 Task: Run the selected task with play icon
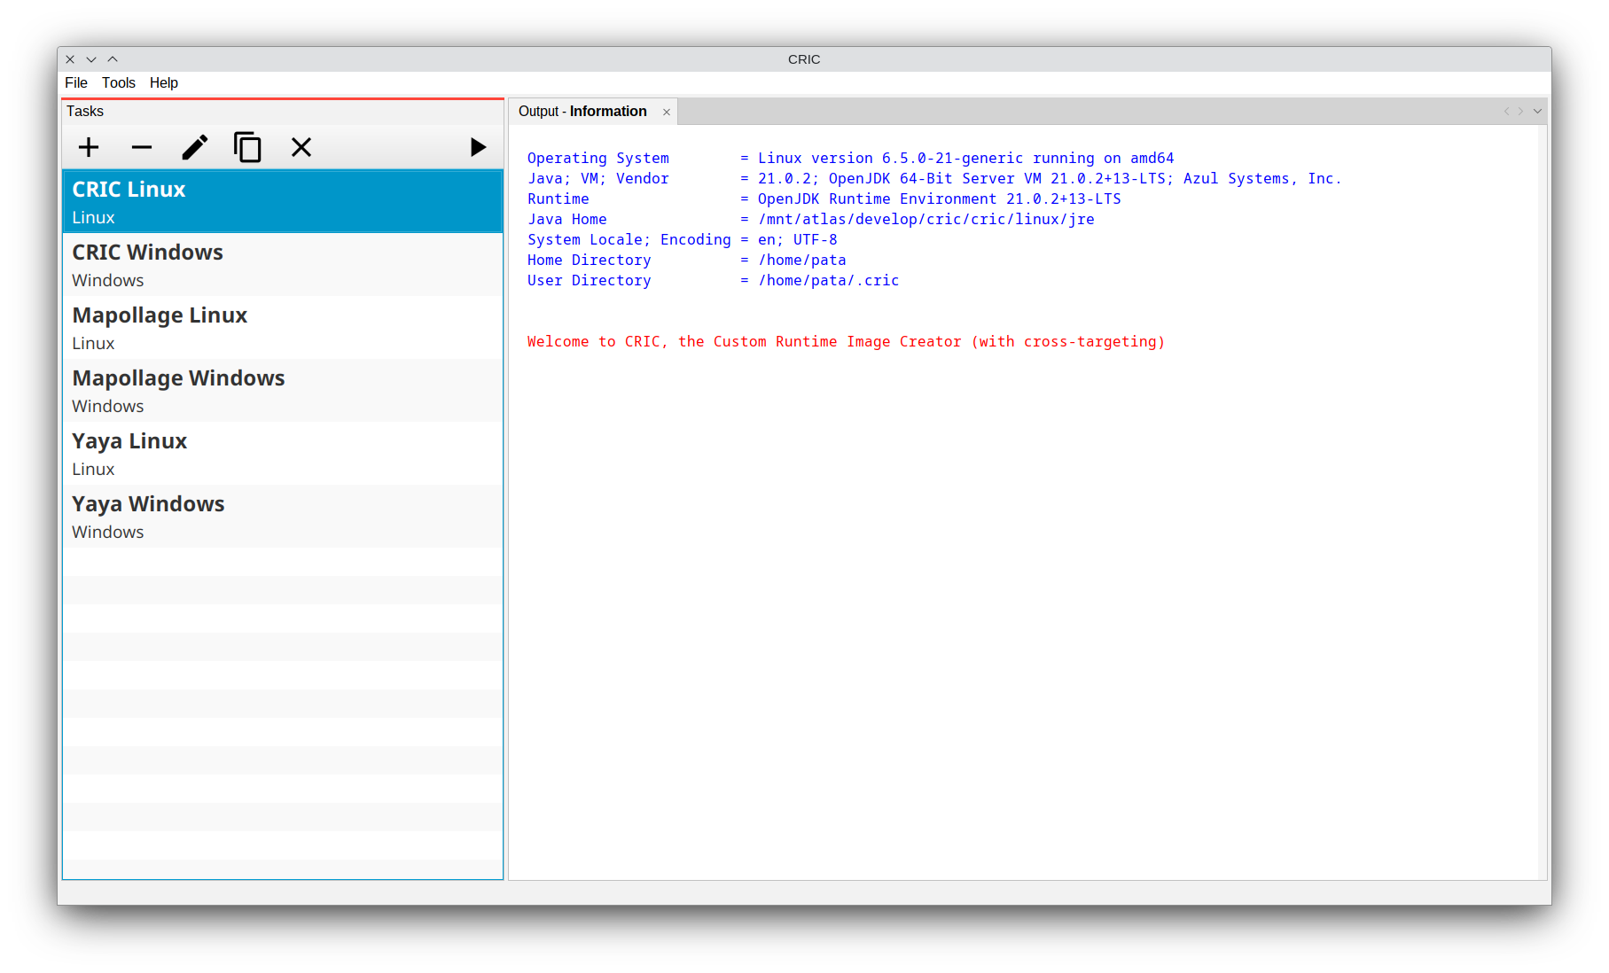[x=478, y=147]
